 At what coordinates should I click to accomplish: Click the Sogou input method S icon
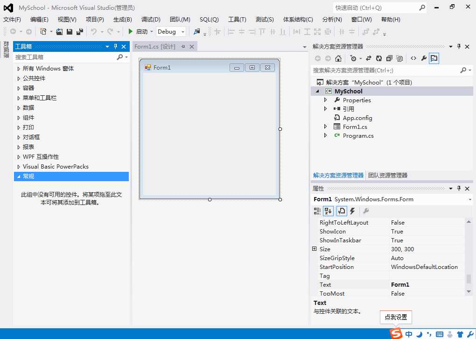[396, 333]
